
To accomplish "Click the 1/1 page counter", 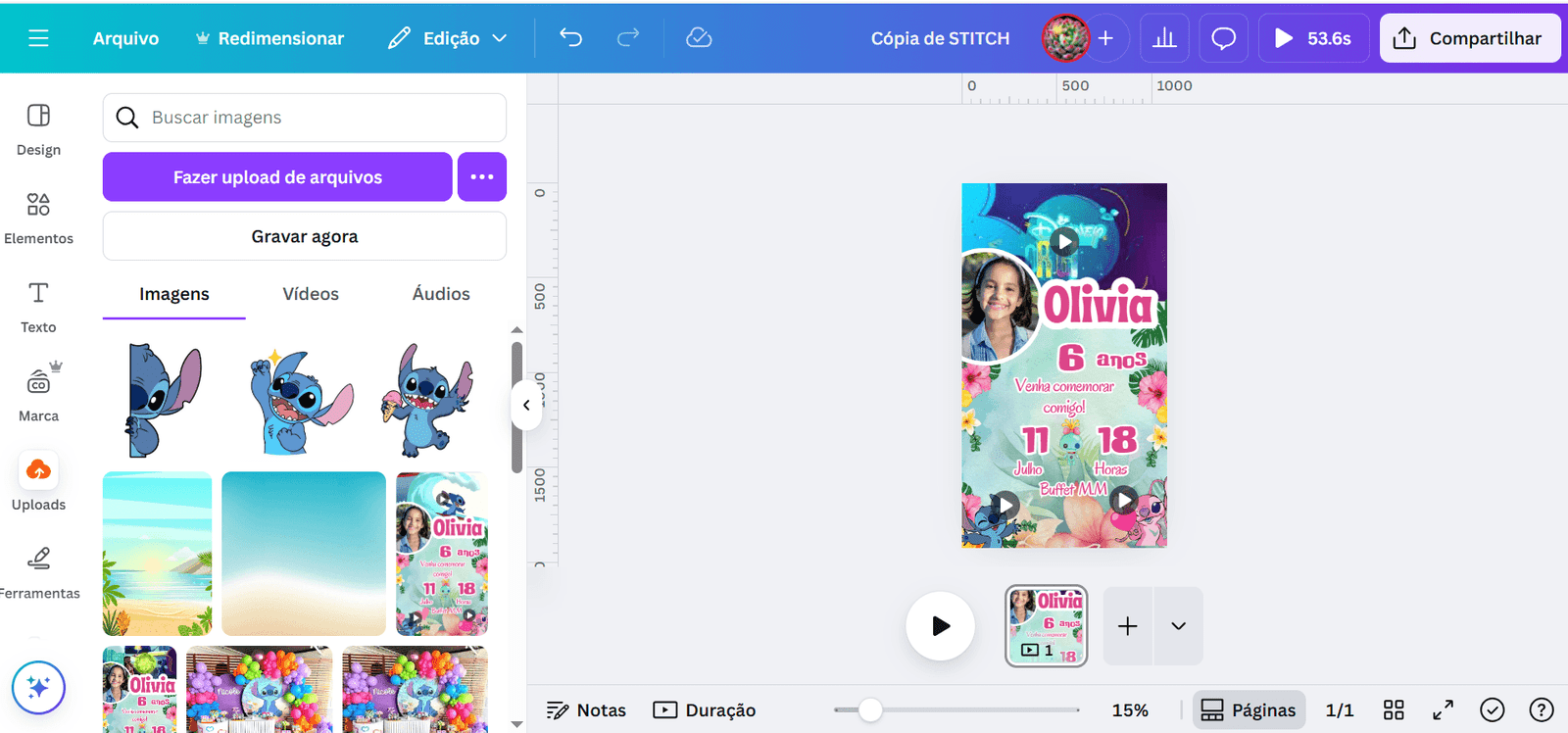I will point(1340,710).
